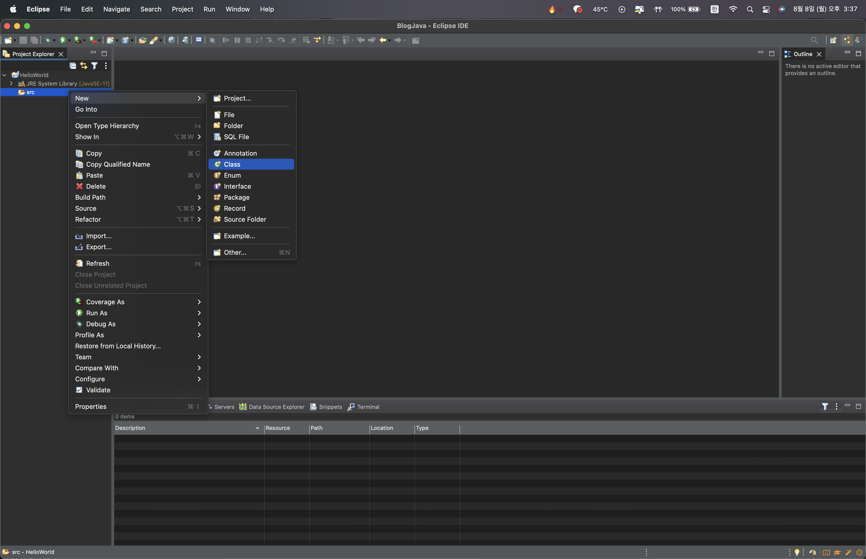Click Open Perspective icon at top right
The image size is (866, 559).
click(833, 40)
